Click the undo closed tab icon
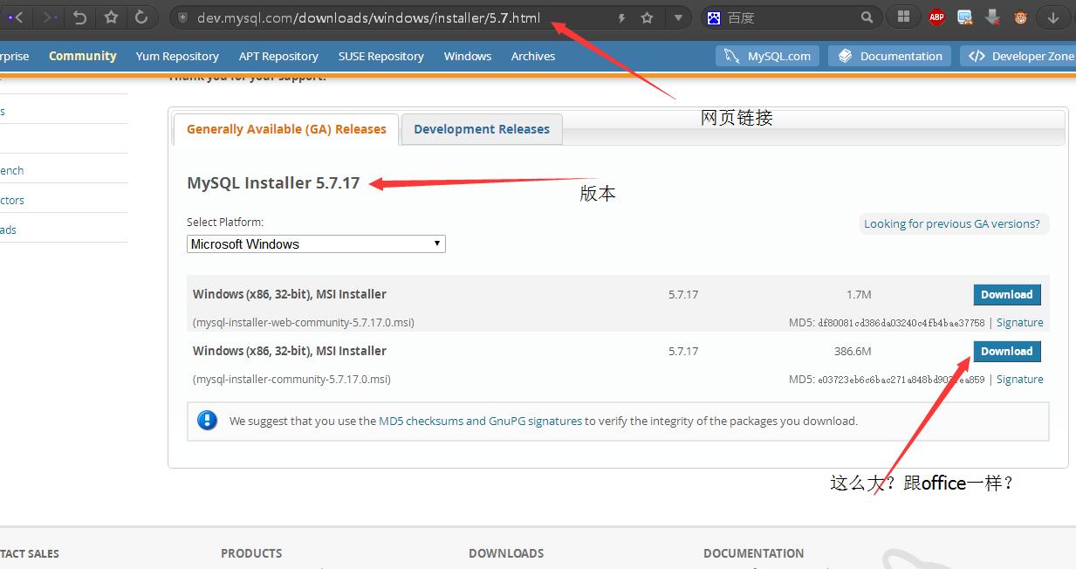The image size is (1076, 569). click(x=80, y=17)
